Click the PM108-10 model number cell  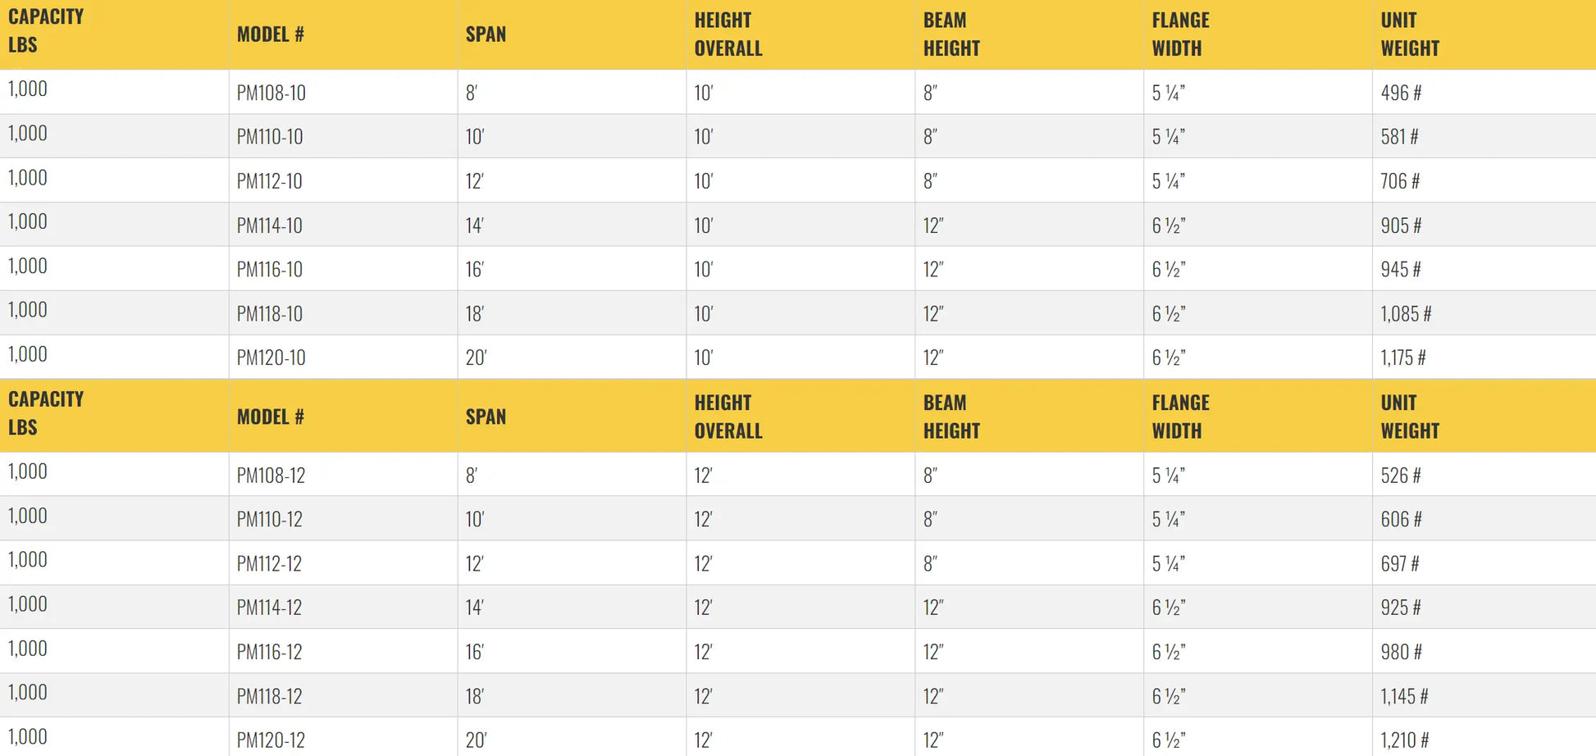[x=271, y=93]
